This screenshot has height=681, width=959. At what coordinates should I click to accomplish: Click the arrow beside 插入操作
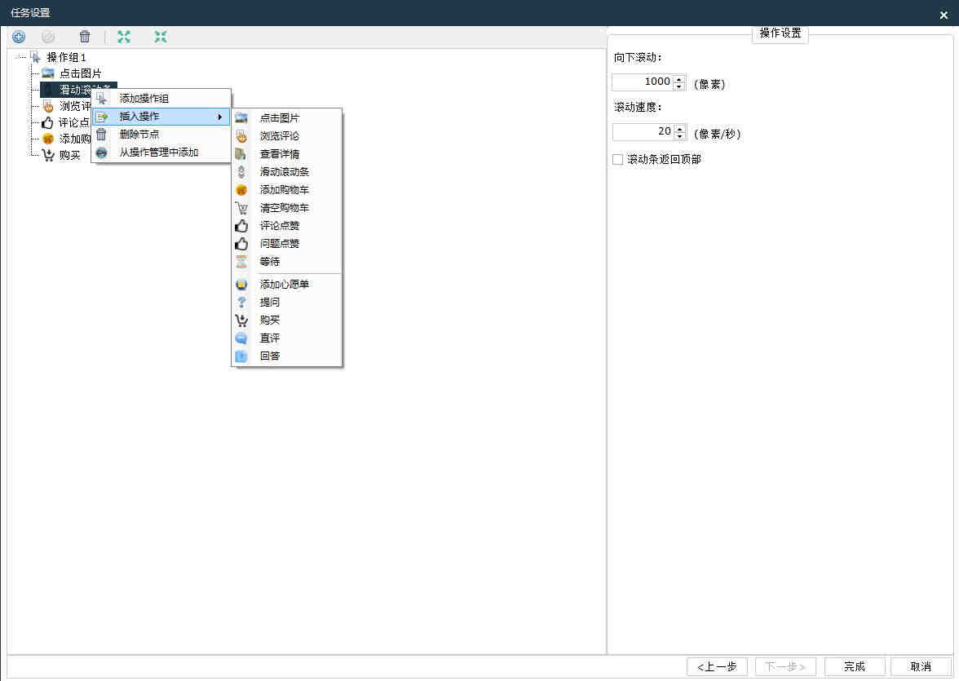pyautogui.click(x=219, y=117)
